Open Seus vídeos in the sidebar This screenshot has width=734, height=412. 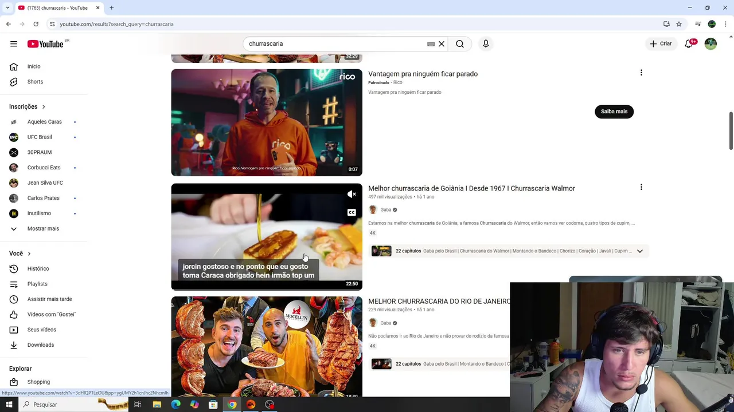41,330
